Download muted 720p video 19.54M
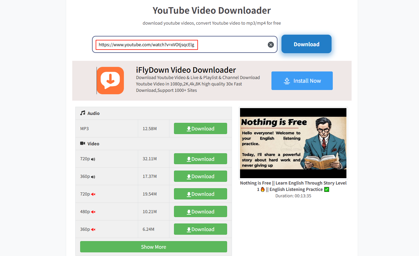This screenshot has width=419, height=256. pyautogui.click(x=200, y=194)
